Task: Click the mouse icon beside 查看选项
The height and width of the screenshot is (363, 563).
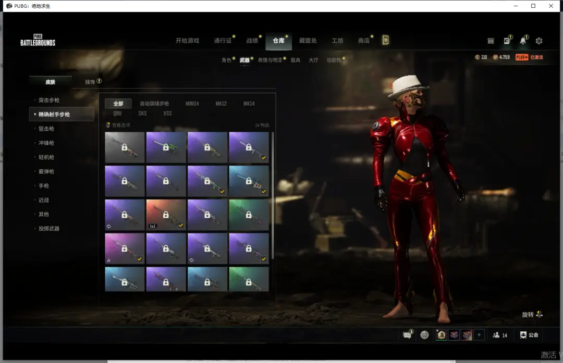Action: click(x=108, y=125)
